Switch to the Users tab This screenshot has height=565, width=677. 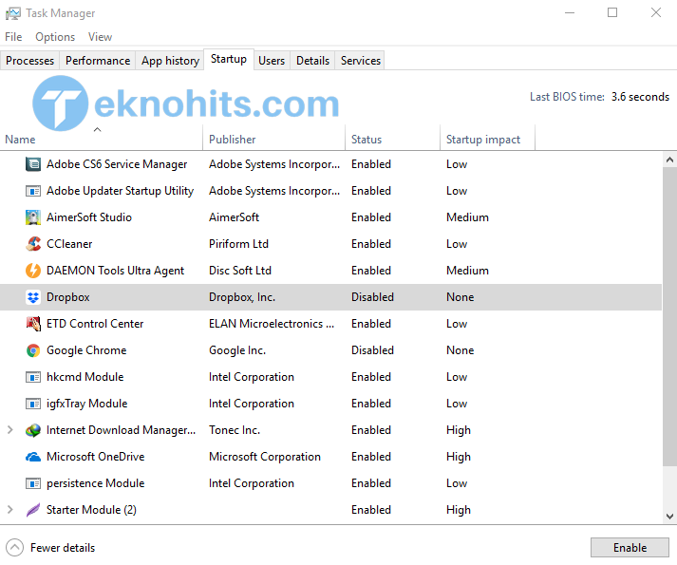pyautogui.click(x=272, y=61)
